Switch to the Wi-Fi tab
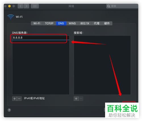 click(x=37, y=23)
